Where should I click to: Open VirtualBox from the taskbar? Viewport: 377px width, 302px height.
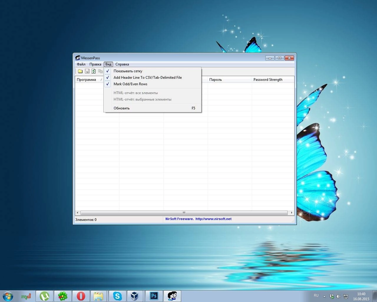(136, 296)
